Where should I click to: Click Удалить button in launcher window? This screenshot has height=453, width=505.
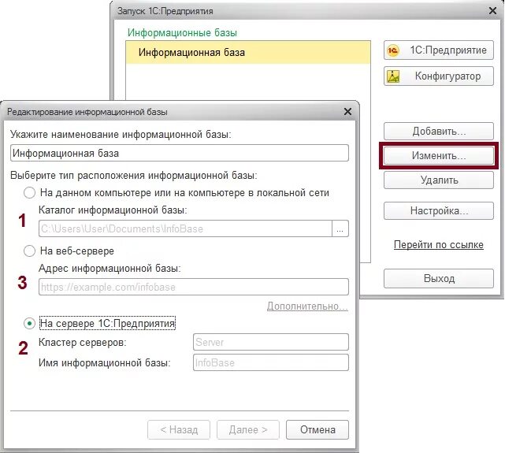coord(439,180)
